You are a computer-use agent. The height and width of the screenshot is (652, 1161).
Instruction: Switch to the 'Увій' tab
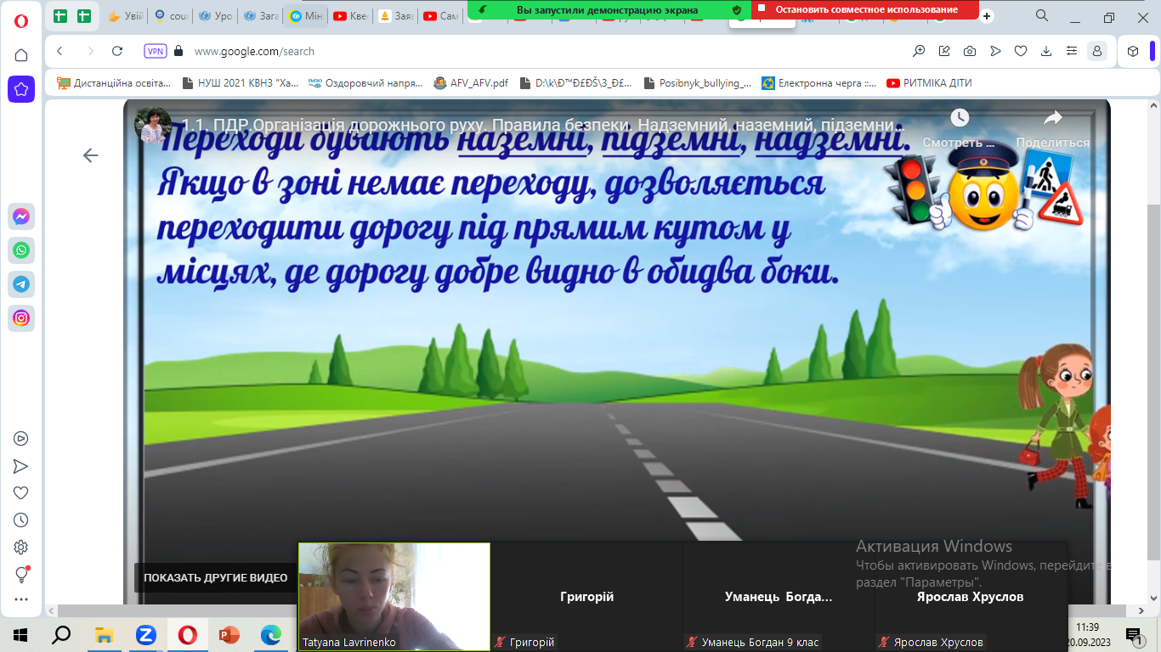click(124, 16)
